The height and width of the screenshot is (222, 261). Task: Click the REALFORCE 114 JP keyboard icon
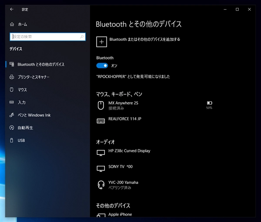(101, 121)
